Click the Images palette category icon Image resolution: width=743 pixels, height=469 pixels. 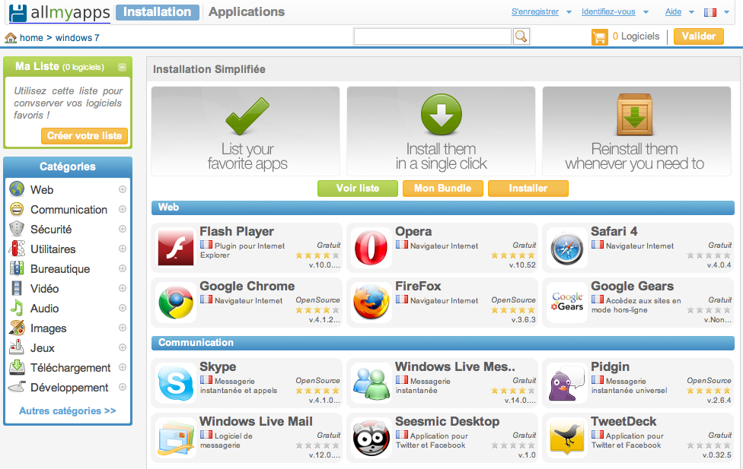click(x=17, y=328)
